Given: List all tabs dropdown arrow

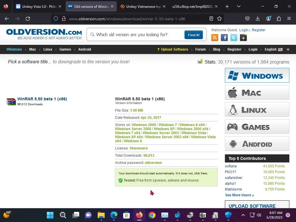Looking at the screenshot, I should click(x=238, y=6).
